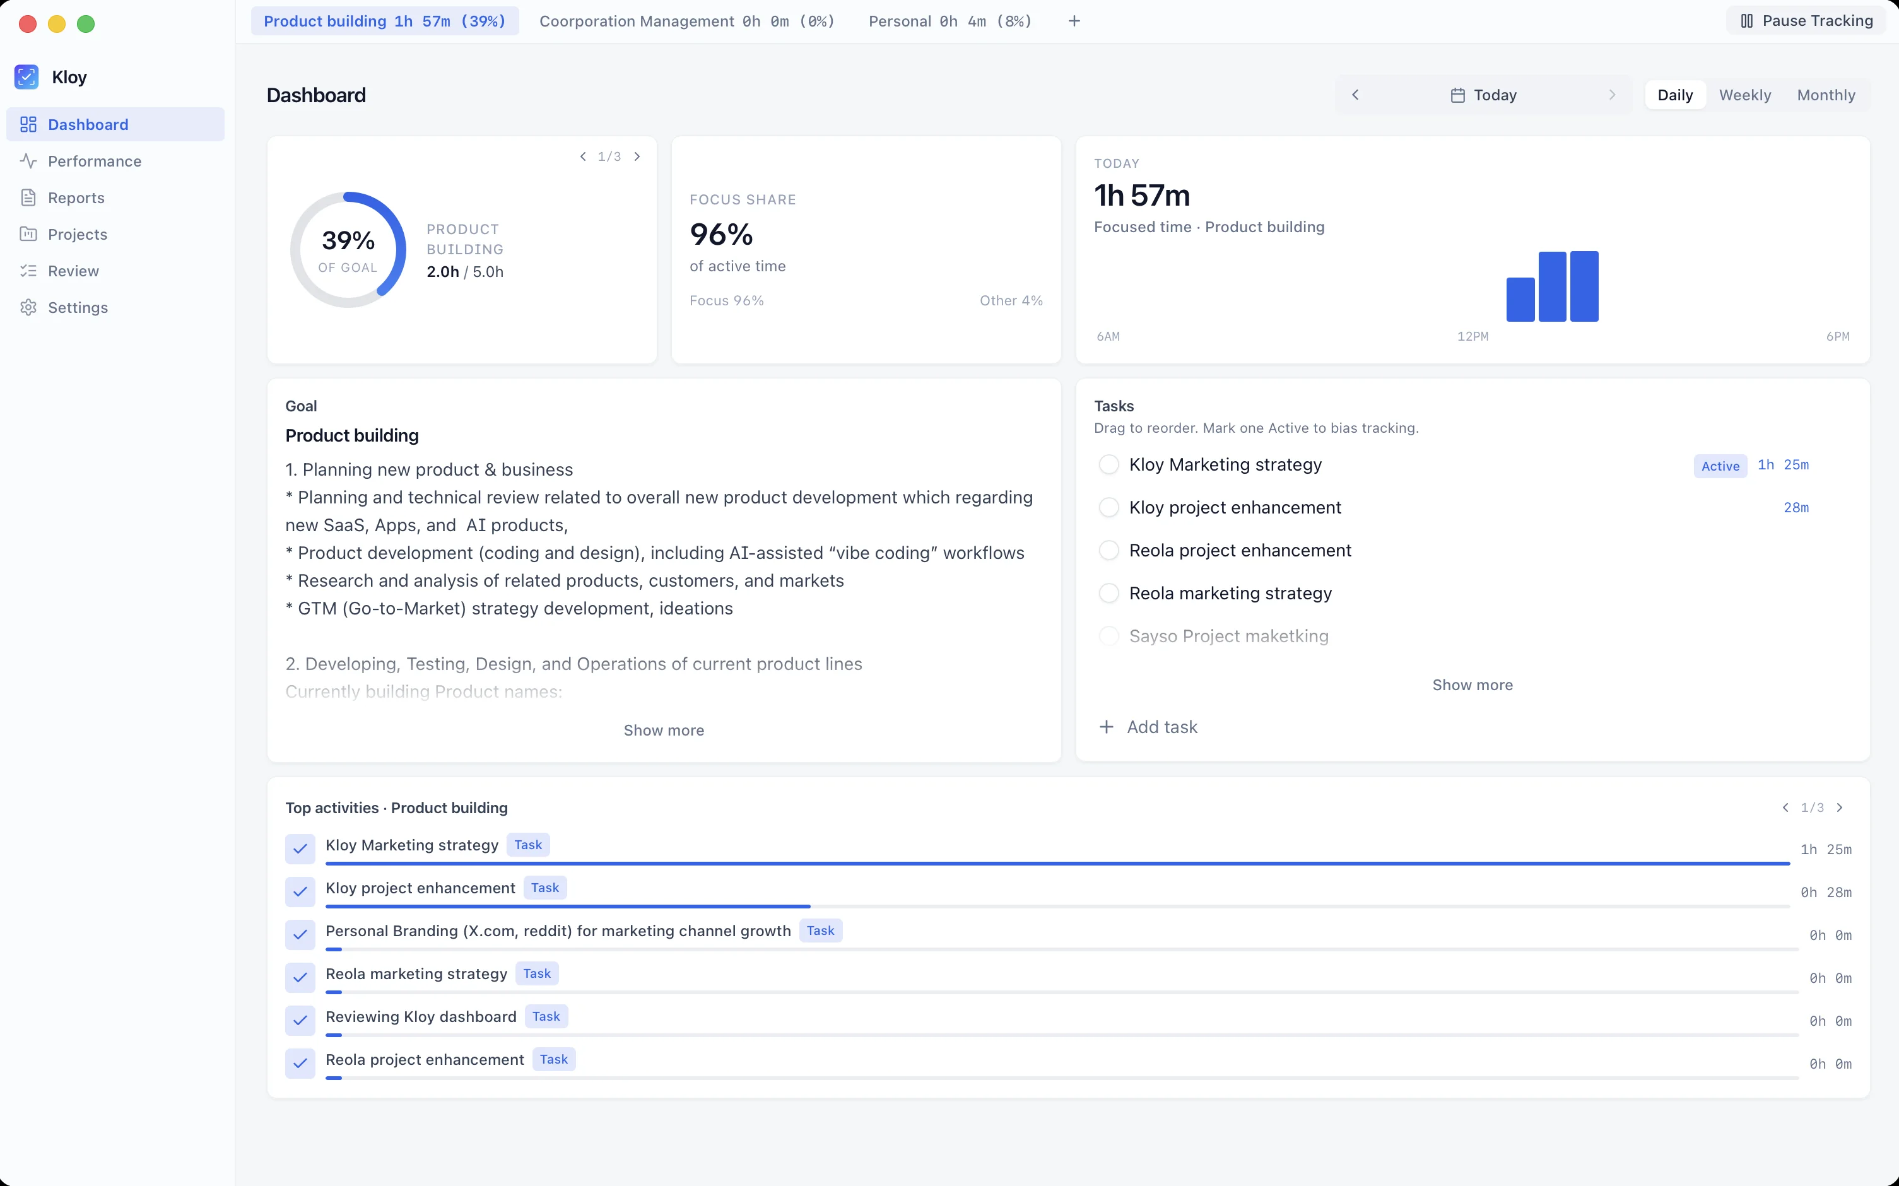
Task: Click the shortest bar in Today chart
Action: point(1520,300)
